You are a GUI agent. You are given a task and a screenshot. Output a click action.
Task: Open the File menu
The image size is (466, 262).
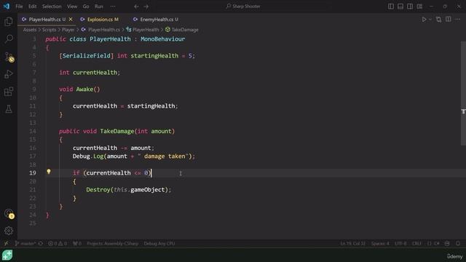[x=19, y=7]
